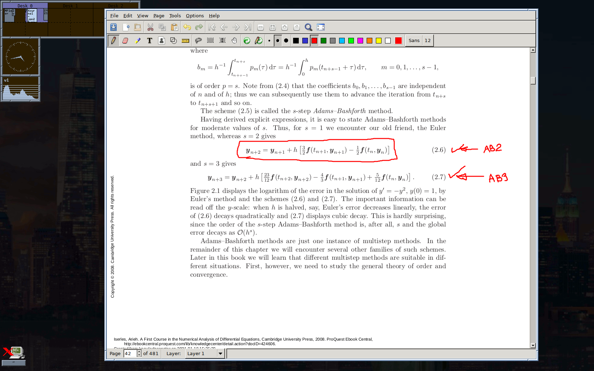Click the page number input field
Viewport: 594px width, 371px height.
tap(130, 353)
